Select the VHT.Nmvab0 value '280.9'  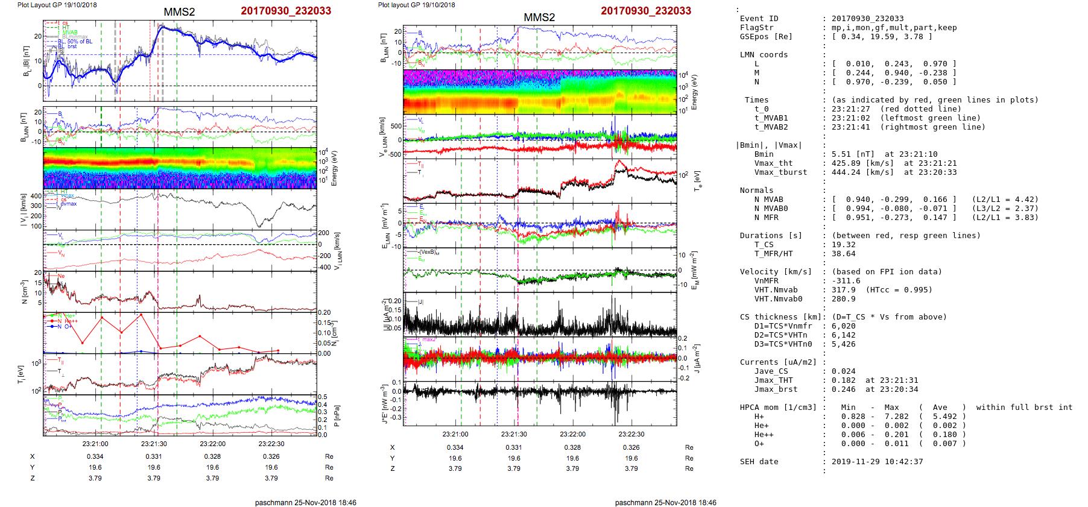point(843,299)
